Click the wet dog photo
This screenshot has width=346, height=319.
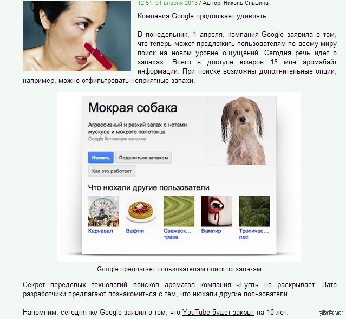pos(241,131)
